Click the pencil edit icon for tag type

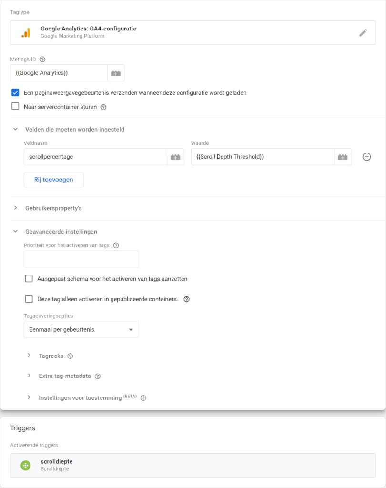click(x=363, y=33)
